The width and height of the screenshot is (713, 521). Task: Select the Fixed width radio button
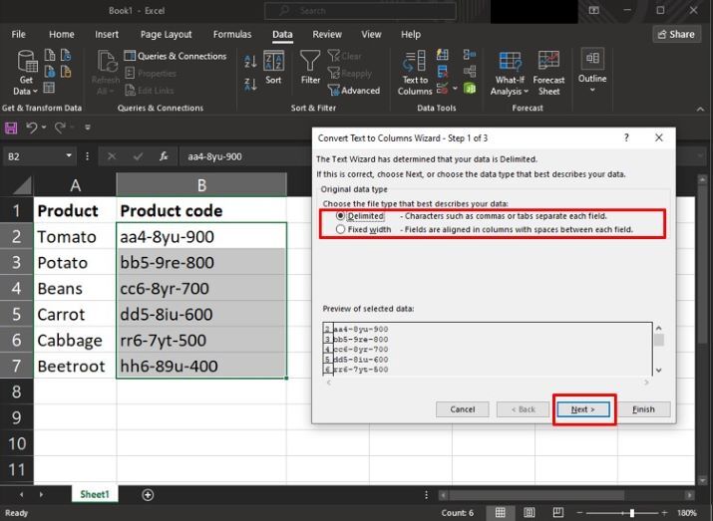coord(341,229)
